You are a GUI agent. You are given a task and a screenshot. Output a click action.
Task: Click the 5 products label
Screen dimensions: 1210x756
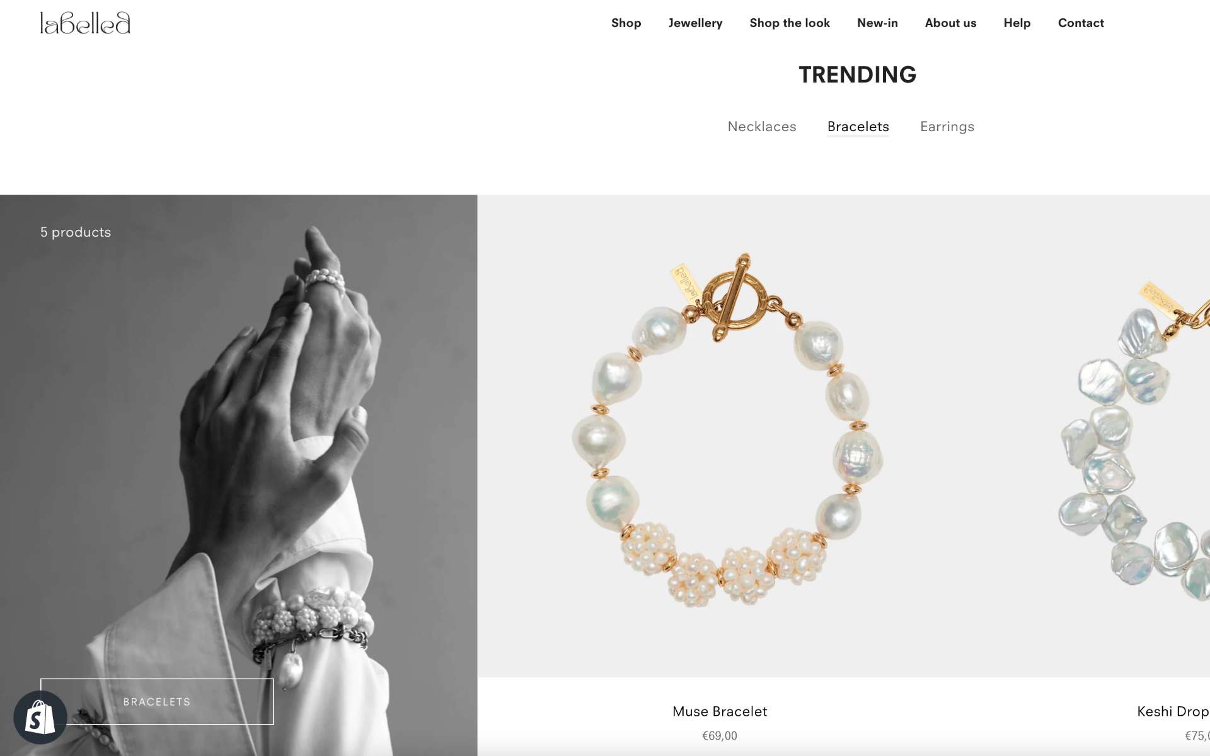click(x=76, y=232)
